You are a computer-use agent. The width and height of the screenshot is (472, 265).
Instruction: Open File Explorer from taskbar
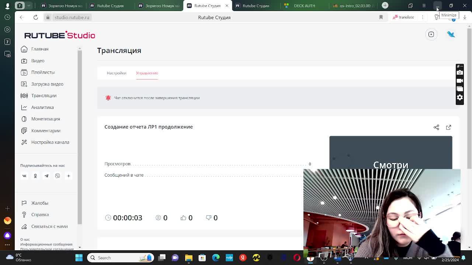tap(188, 258)
